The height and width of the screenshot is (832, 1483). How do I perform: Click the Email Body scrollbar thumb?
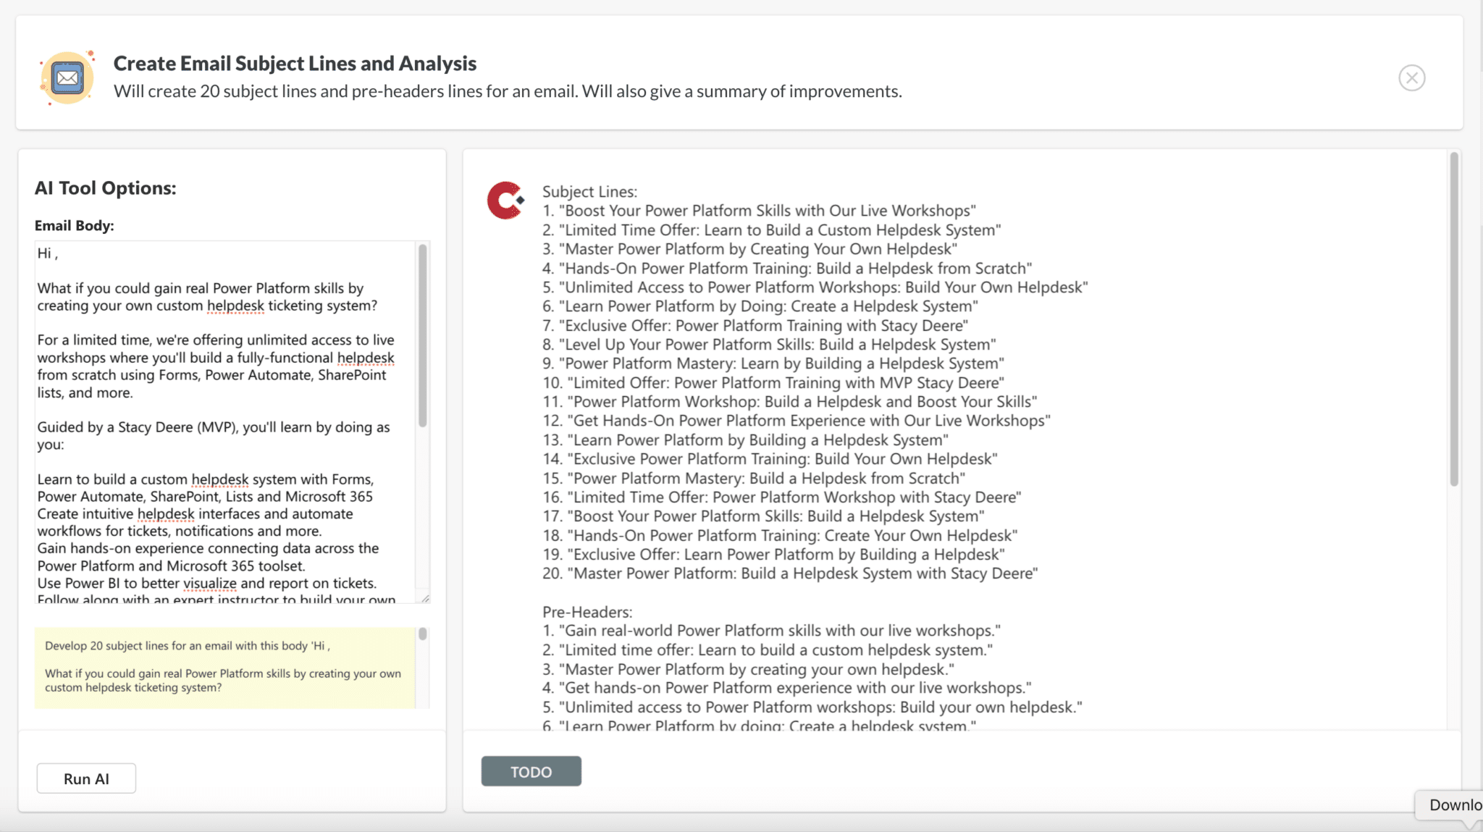pos(423,335)
